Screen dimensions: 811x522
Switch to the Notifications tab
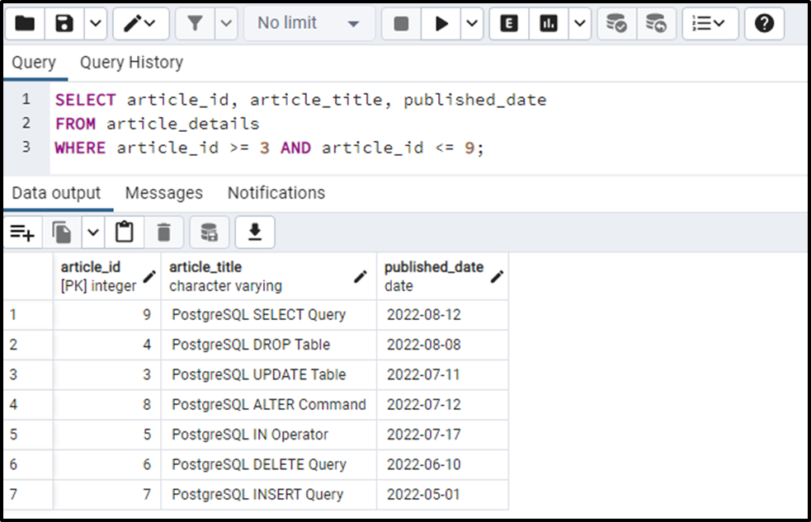[x=276, y=193]
